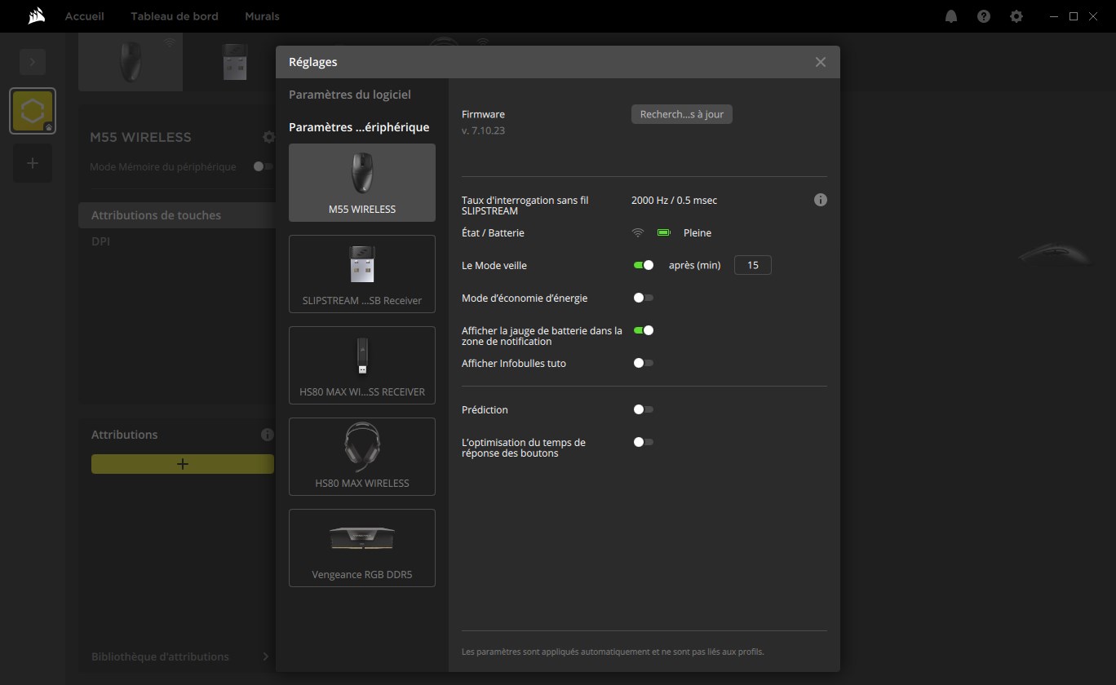
Task: Open Murals tab
Action: pos(262,16)
